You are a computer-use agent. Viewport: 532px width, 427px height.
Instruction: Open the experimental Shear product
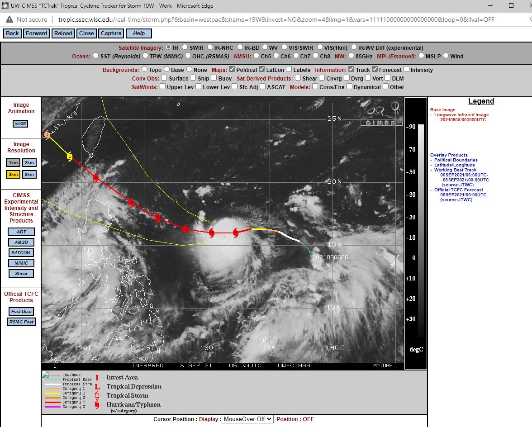(x=21, y=273)
